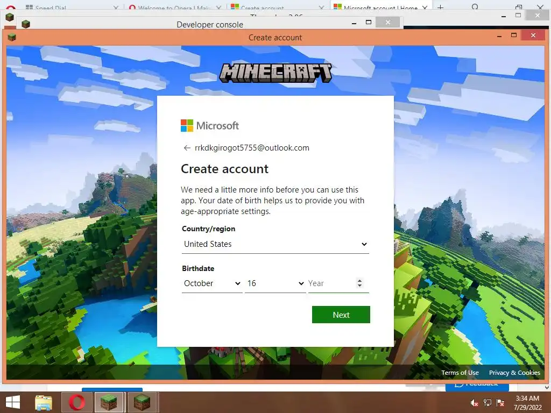The image size is (551, 413).
Task: Click the Birthdate label
Action: pyautogui.click(x=198, y=268)
